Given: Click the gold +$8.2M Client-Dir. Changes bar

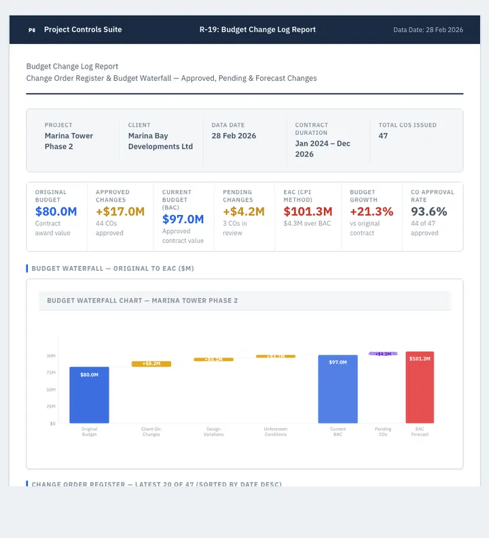Looking at the screenshot, I should coord(151,364).
